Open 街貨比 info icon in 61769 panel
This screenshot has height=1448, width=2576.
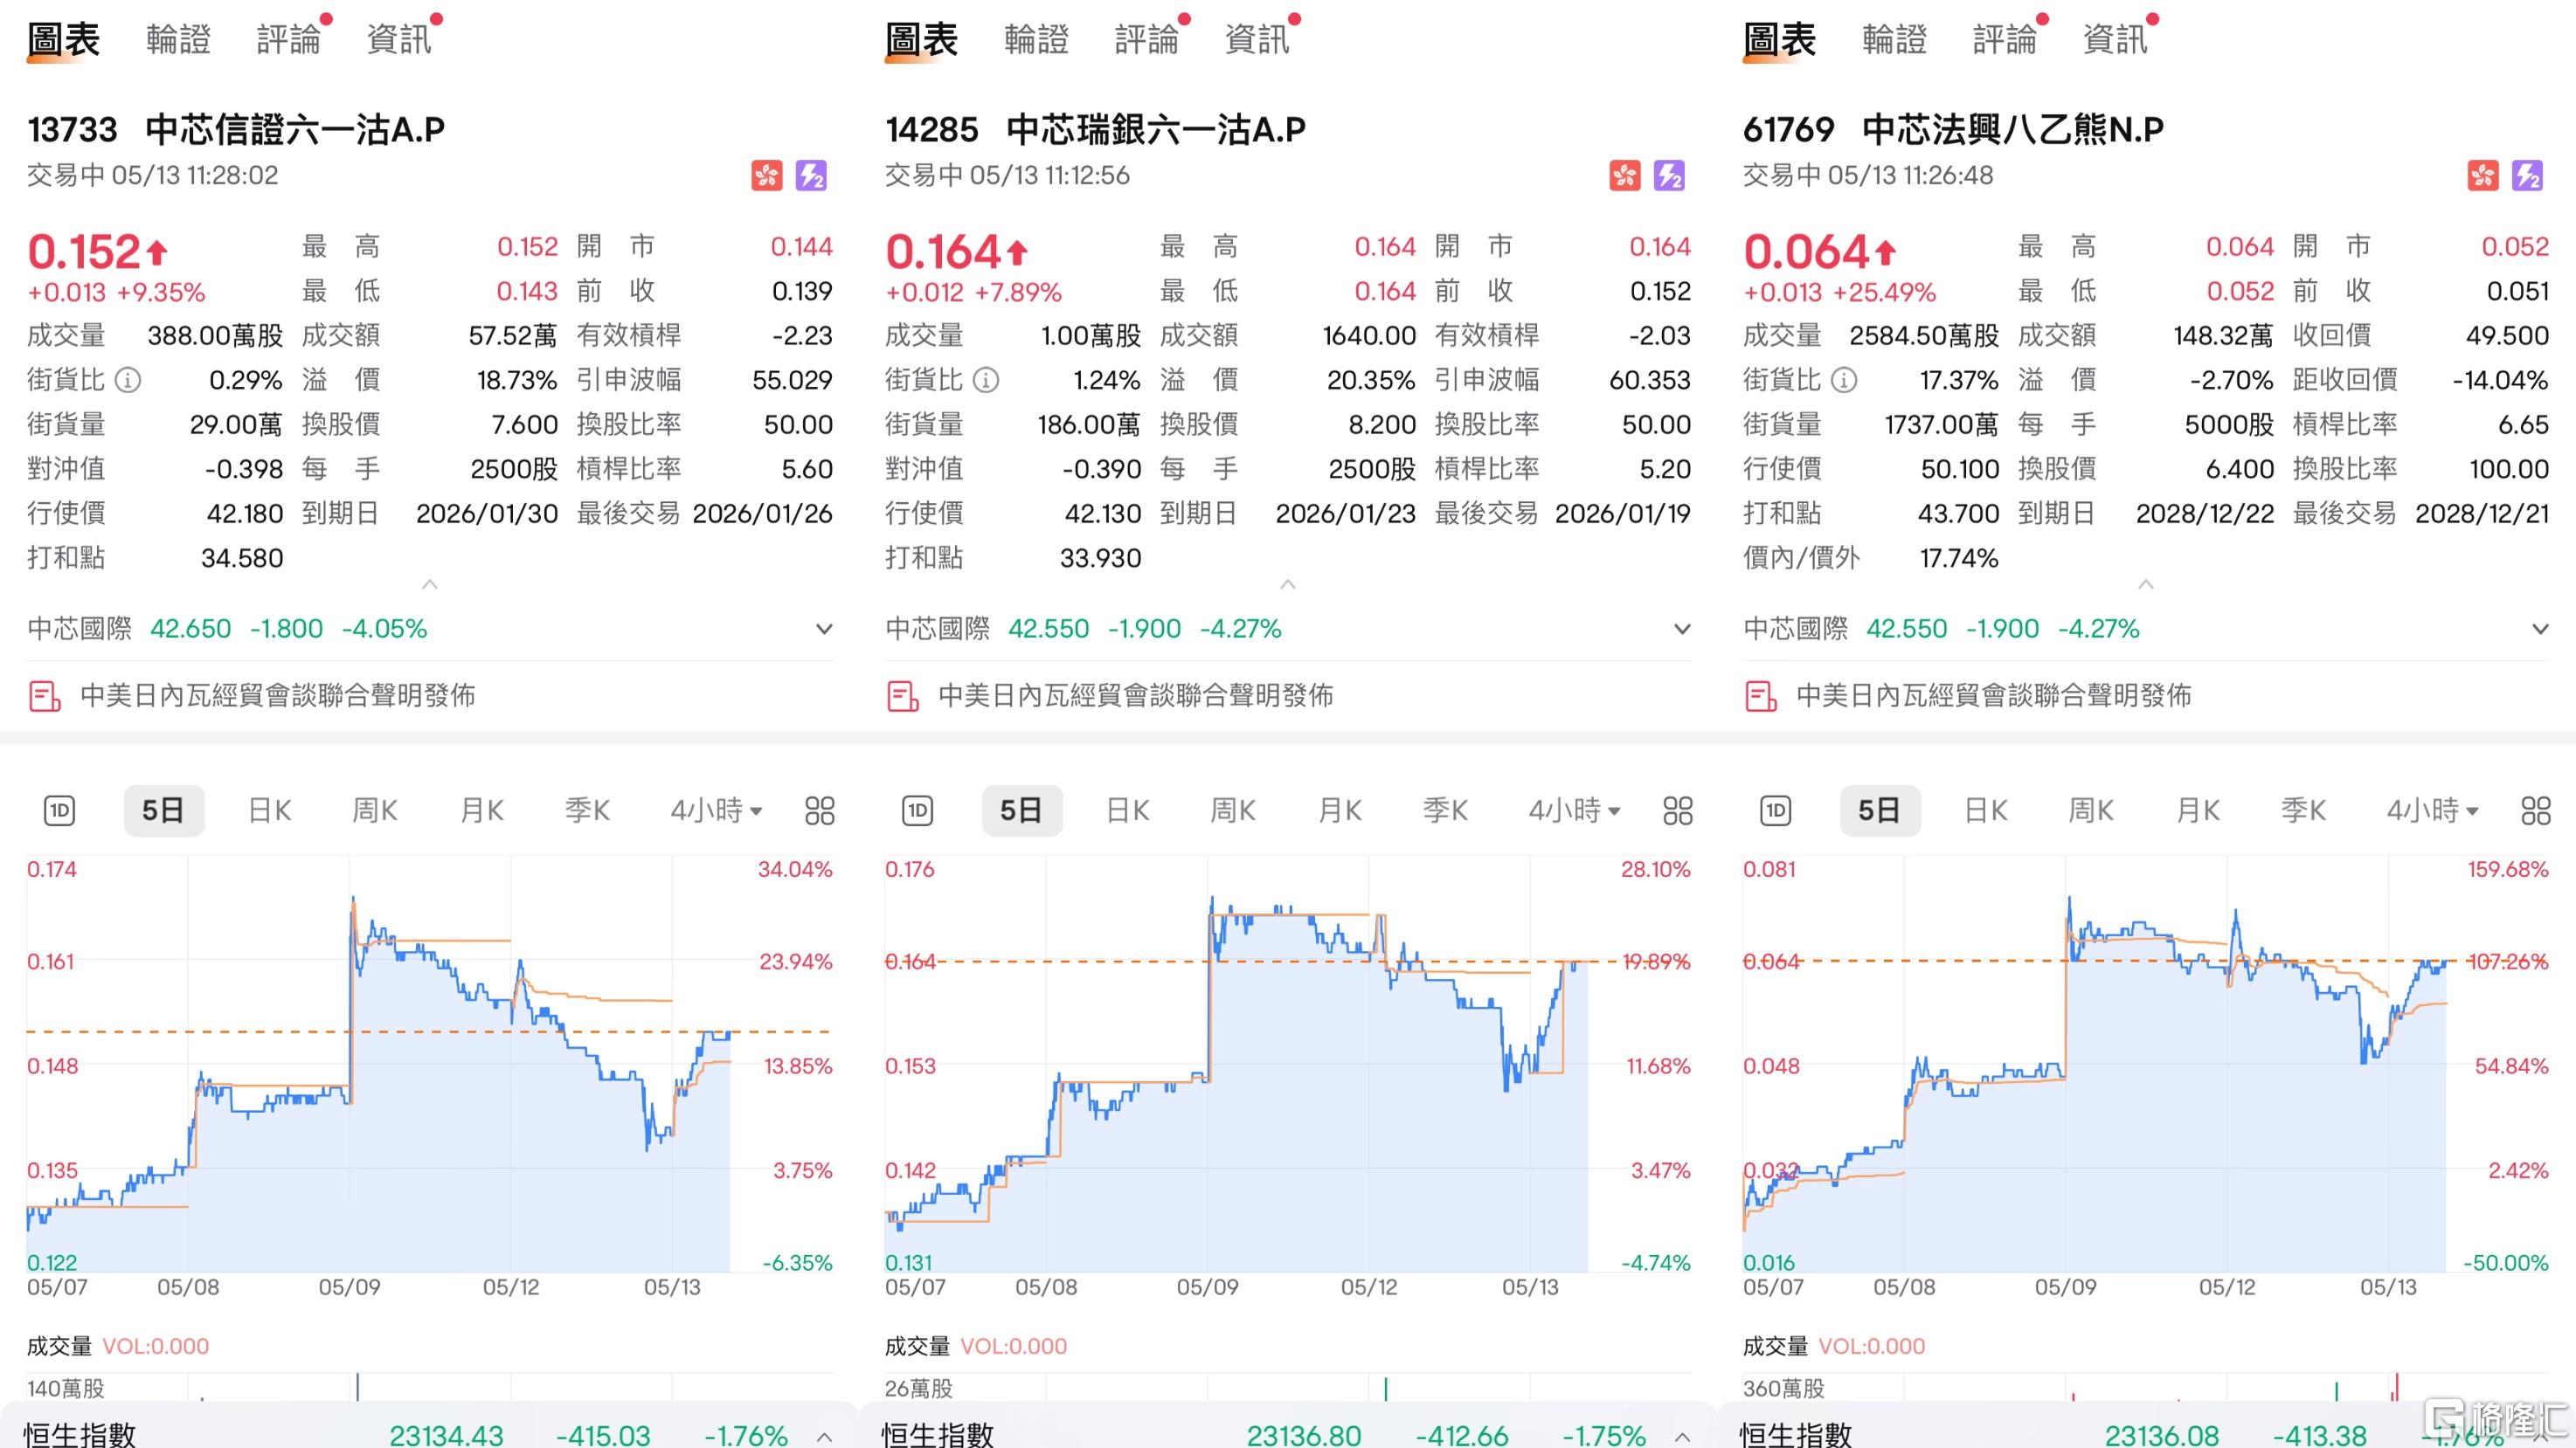[1844, 380]
